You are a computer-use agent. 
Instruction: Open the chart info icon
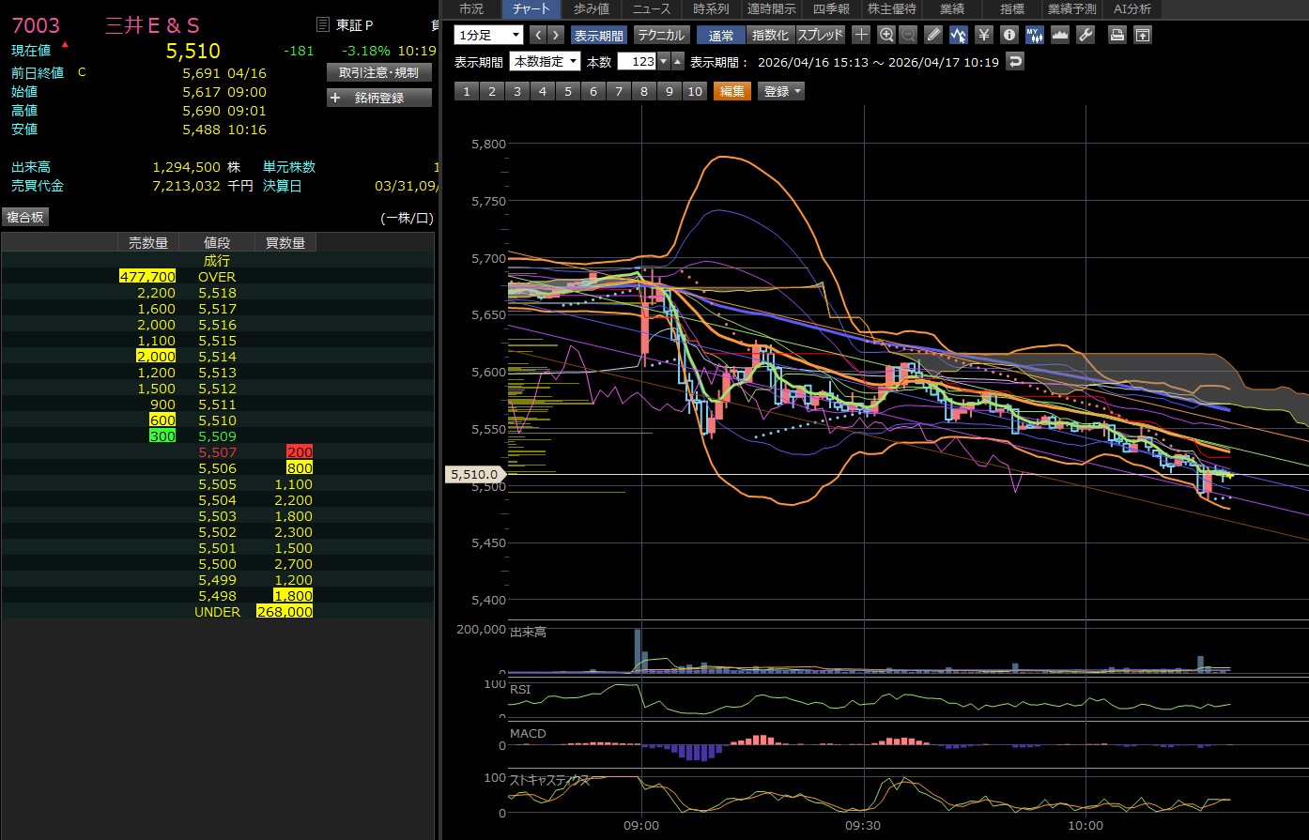click(x=1009, y=35)
